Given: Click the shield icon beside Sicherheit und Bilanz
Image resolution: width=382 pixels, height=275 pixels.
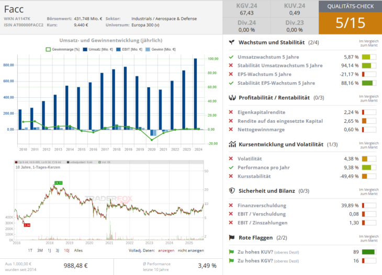Looking at the screenshot, I should [232, 191].
